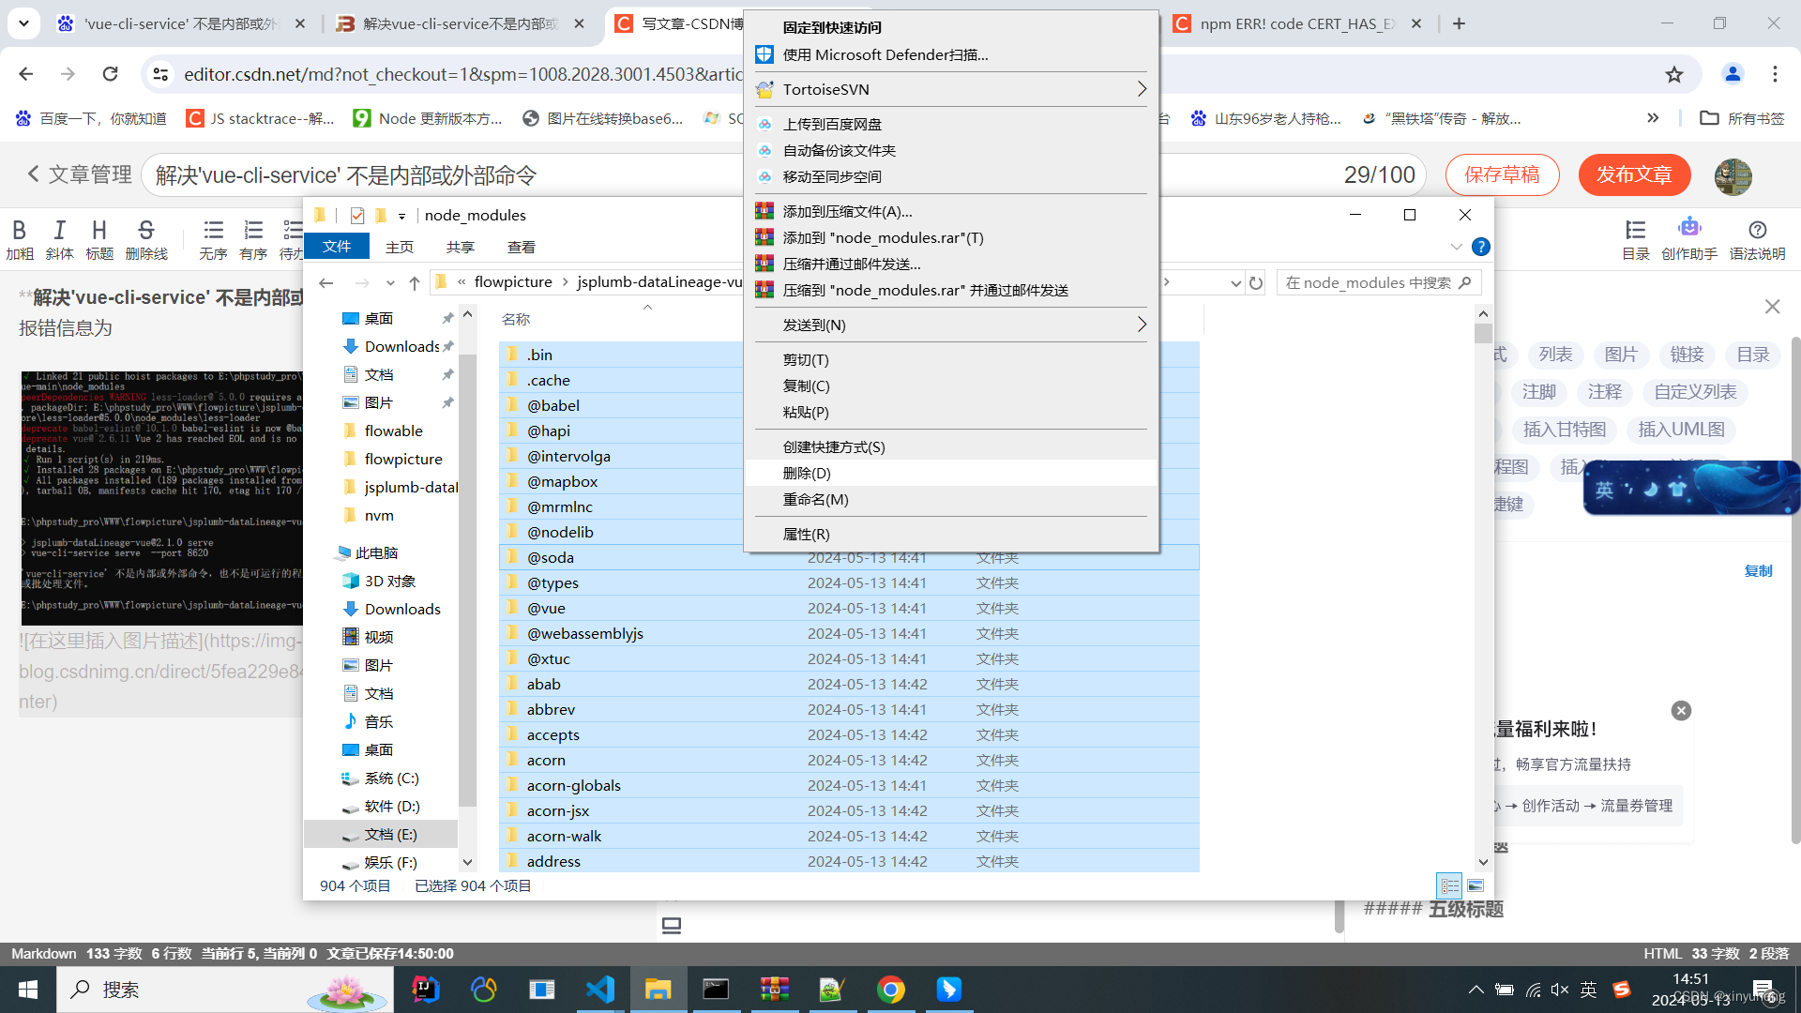The image size is (1801, 1013).
Task: Save the draft with 保存草稿
Action: pos(1502,174)
